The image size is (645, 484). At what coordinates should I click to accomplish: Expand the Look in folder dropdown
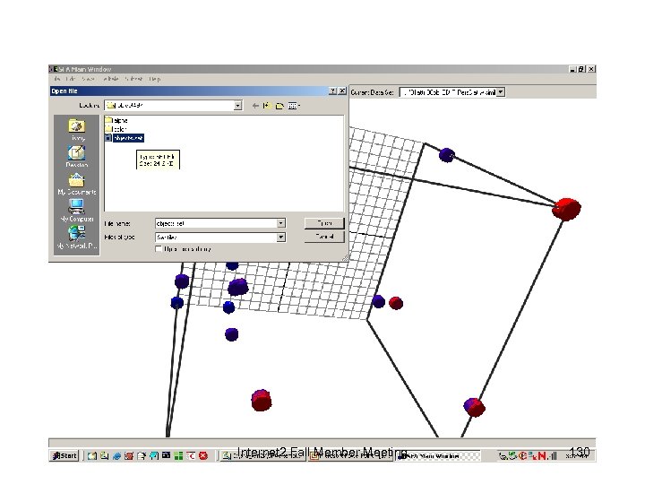[237, 106]
